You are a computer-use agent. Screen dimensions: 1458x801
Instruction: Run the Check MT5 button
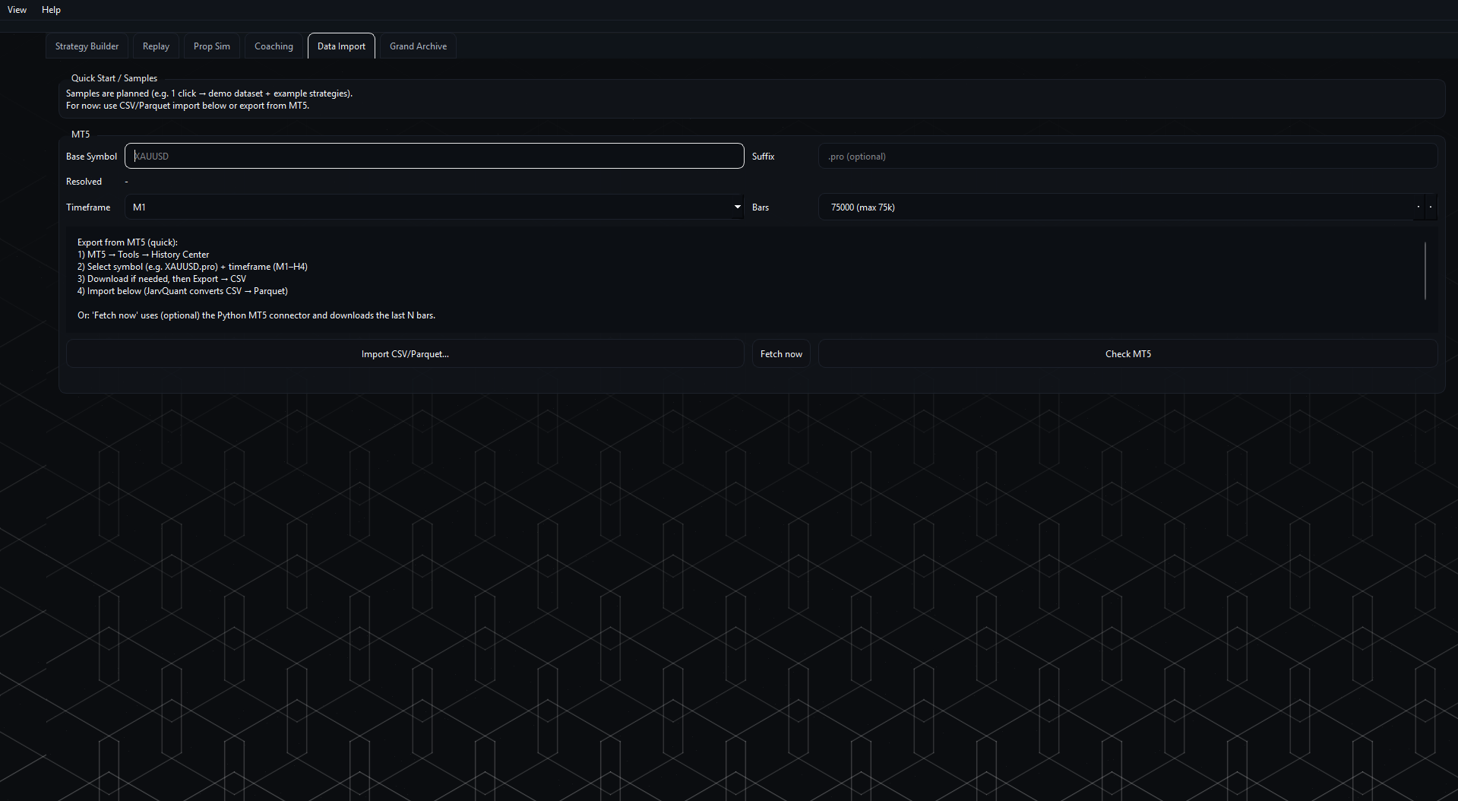point(1127,354)
